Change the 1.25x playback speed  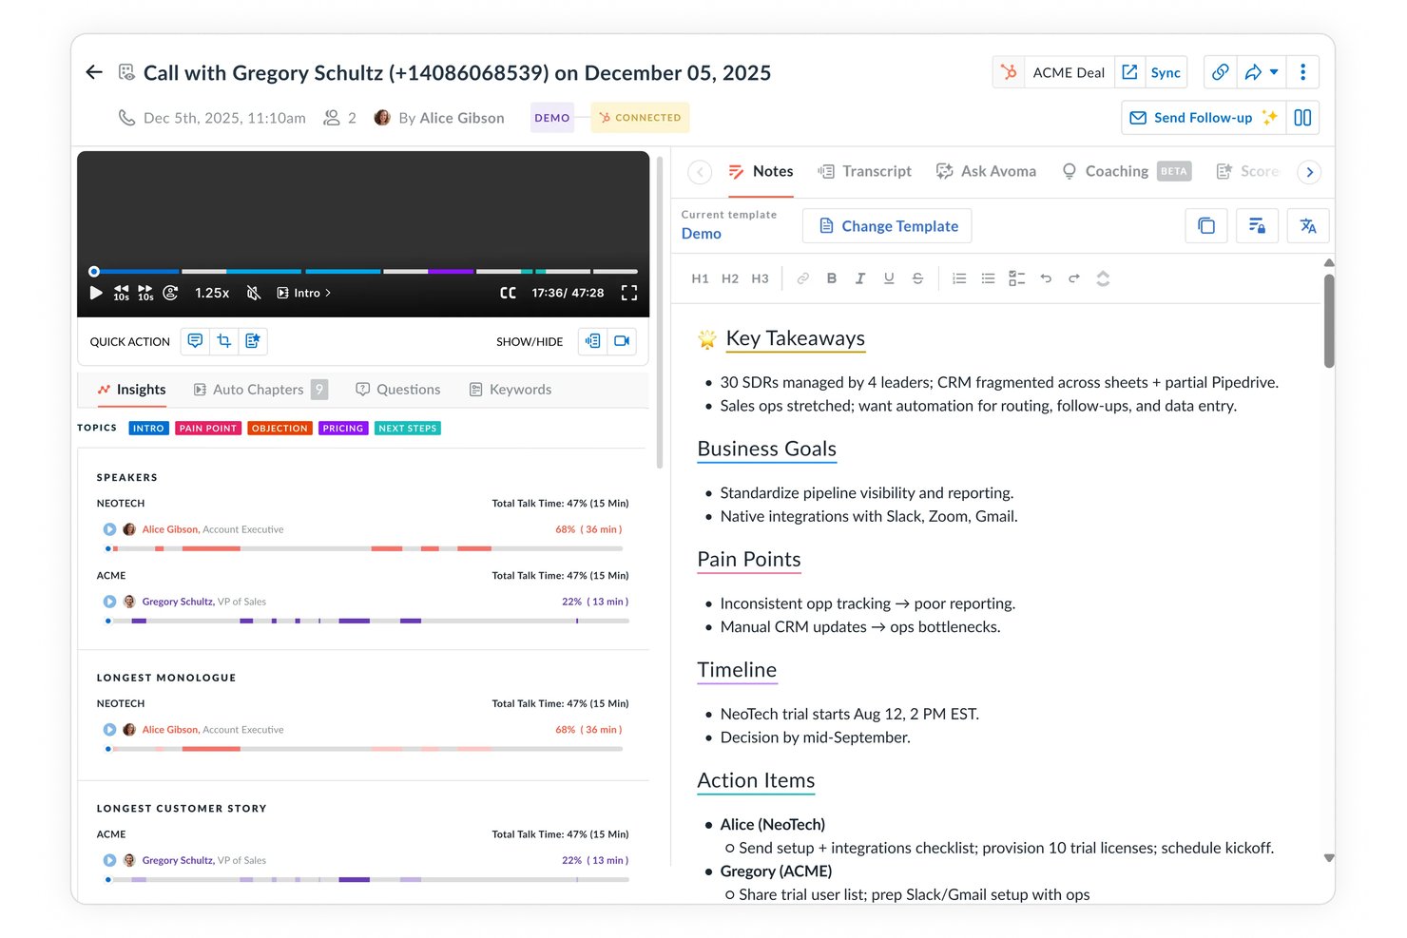click(x=212, y=293)
